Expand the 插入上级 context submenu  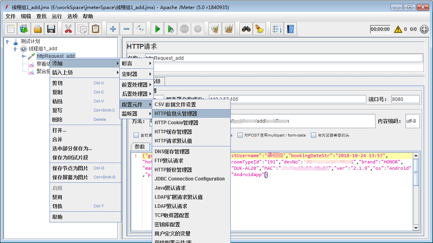[85, 72]
